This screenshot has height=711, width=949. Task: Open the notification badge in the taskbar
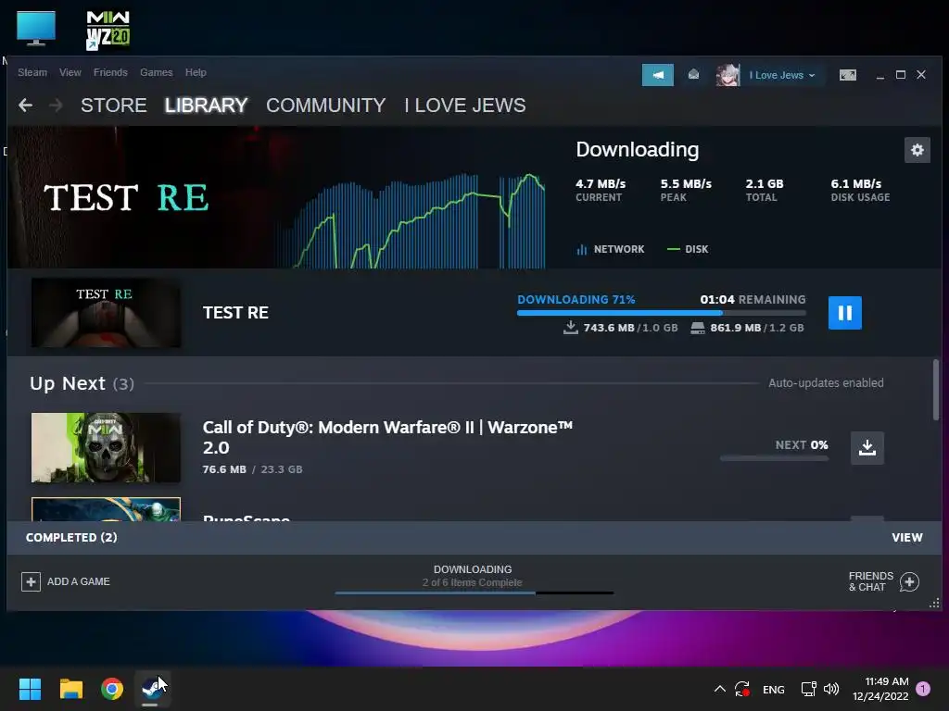(x=923, y=689)
